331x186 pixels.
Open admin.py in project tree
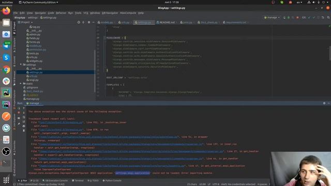33,35
